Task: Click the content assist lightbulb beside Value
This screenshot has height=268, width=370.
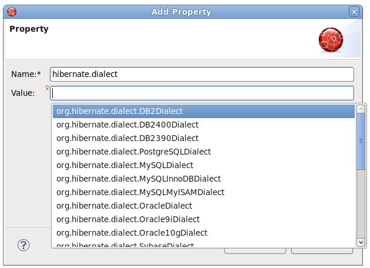Action: click(x=47, y=88)
